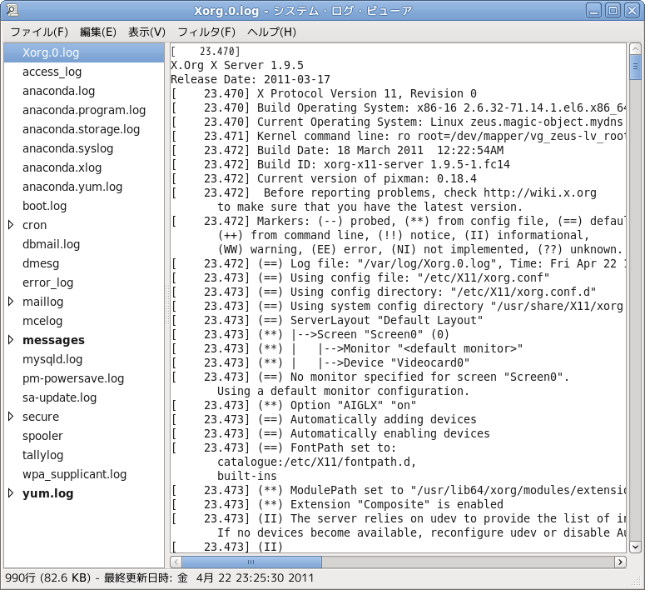Expand the cron log entry
Screen dimensions: 645x590
click(x=11, y=225)
